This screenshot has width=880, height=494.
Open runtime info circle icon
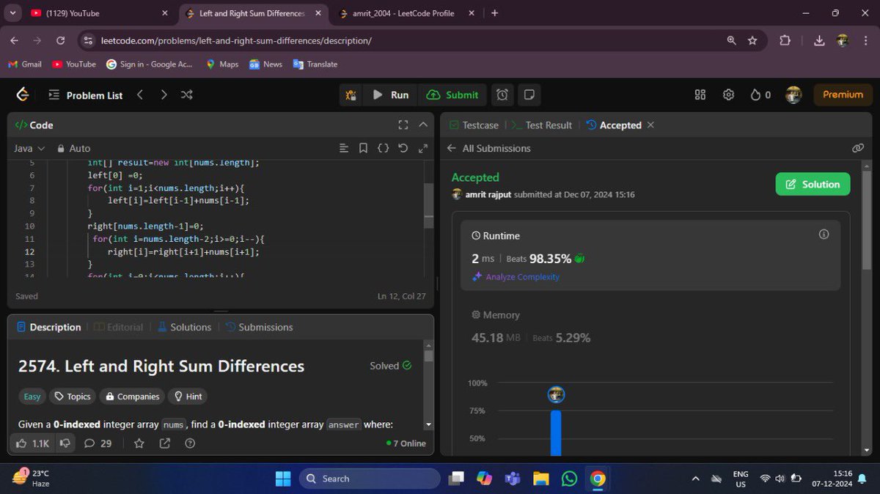tap(824, 235)
